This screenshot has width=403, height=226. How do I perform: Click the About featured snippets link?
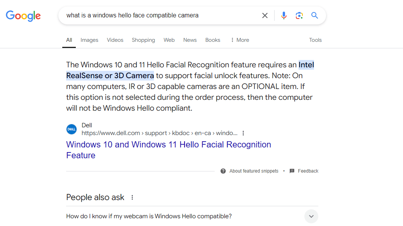[x=254, y=171]
